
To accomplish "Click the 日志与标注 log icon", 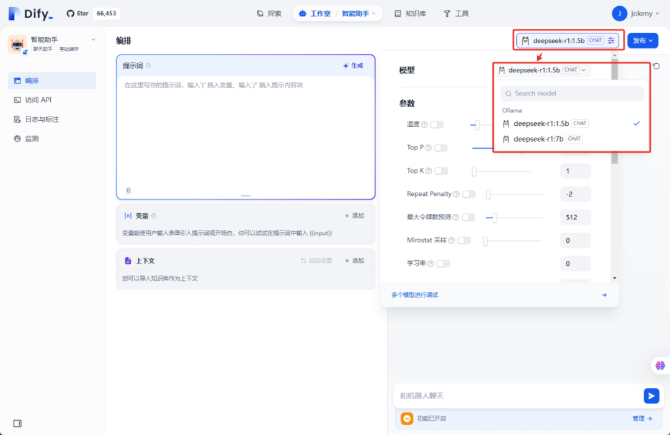I will tap(17, 120).
